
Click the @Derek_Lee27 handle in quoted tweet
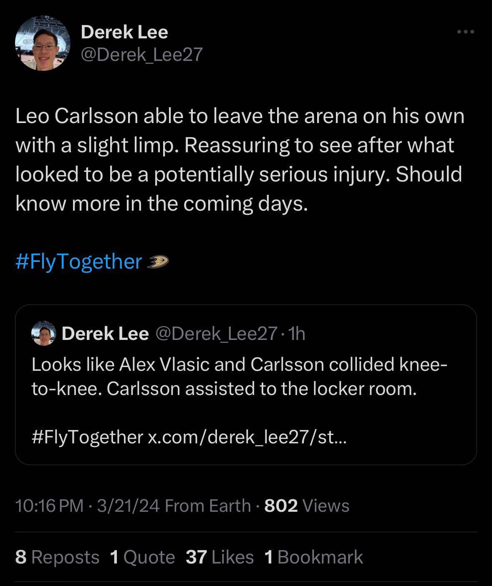click(x=216, y=333)
